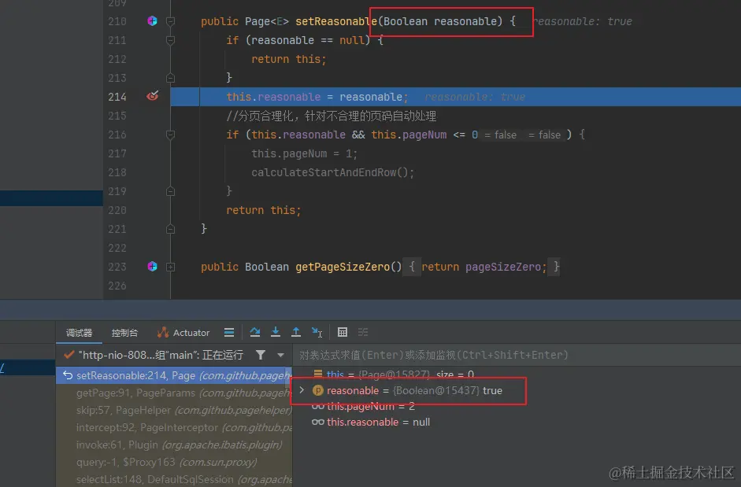Click the evaluate expression input field
The height and width of the screenshot is (487, 741).
click(515, 355)
